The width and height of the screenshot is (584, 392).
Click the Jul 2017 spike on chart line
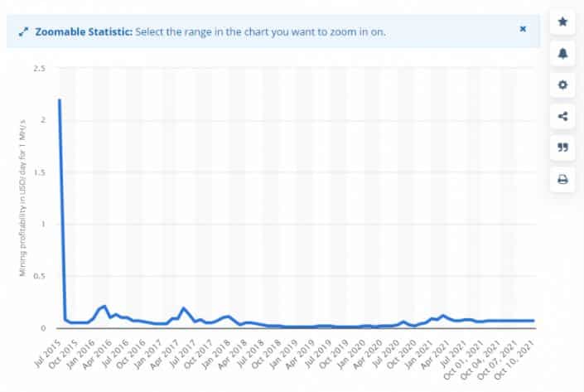183,307
